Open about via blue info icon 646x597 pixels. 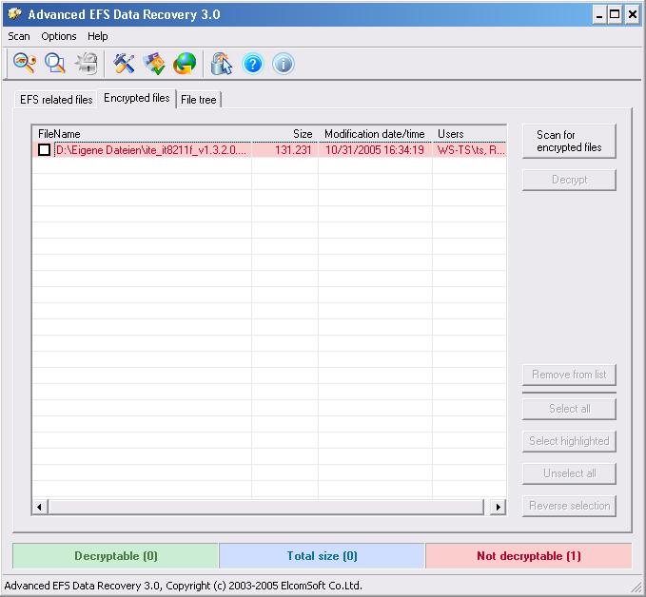tap(284, 65)
